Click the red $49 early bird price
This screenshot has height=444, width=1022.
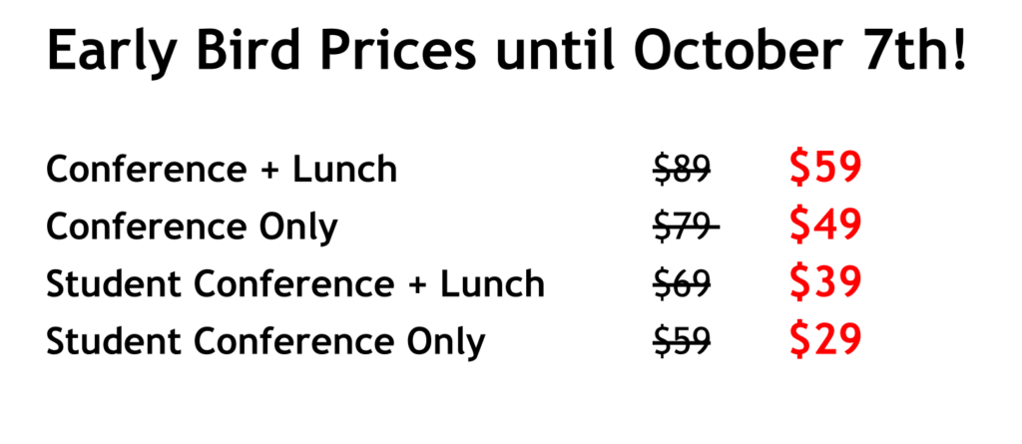point(825,225)
